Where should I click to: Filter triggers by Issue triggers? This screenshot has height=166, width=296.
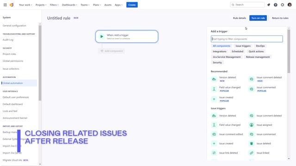[243, 46]
